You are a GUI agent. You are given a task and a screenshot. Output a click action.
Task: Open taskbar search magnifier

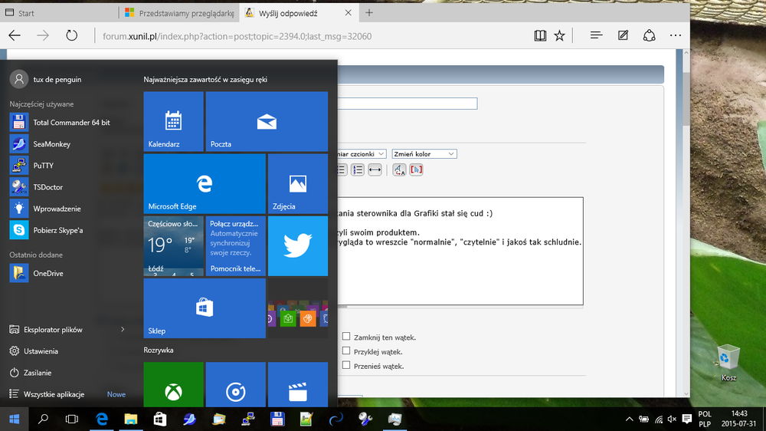pyautogui.click(x=43, y=419)
